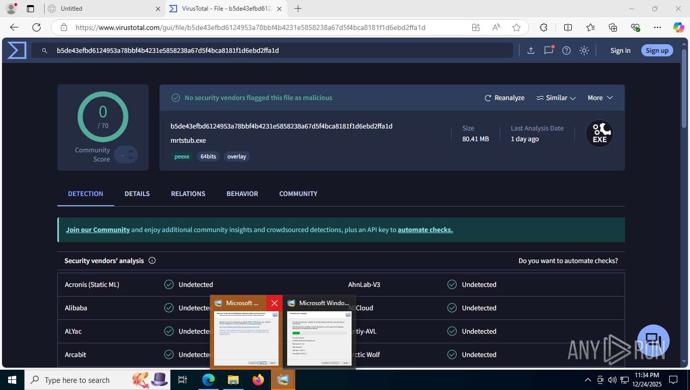Click the 64bits tag
690x390 pixels.
(x=208, y=156)
